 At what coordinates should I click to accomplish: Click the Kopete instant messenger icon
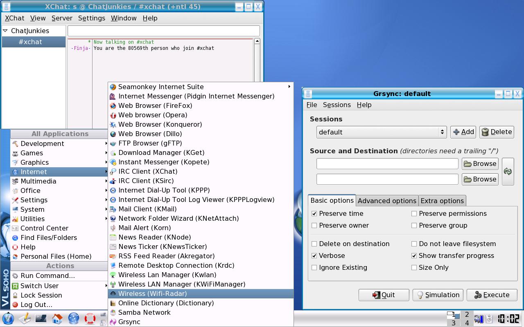pyautogui.click(x=113, y=162)
